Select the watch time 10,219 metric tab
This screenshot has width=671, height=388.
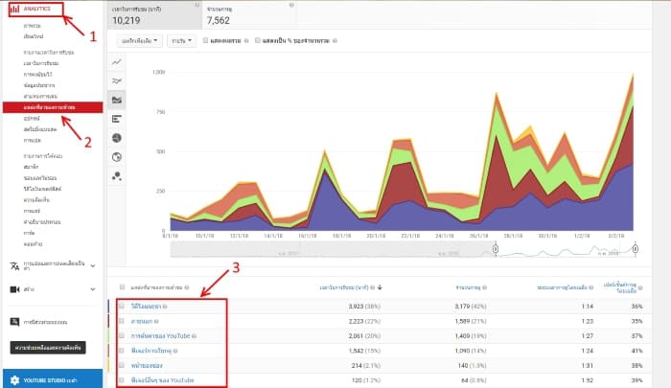pyautogui.click(x=153, y=14)
